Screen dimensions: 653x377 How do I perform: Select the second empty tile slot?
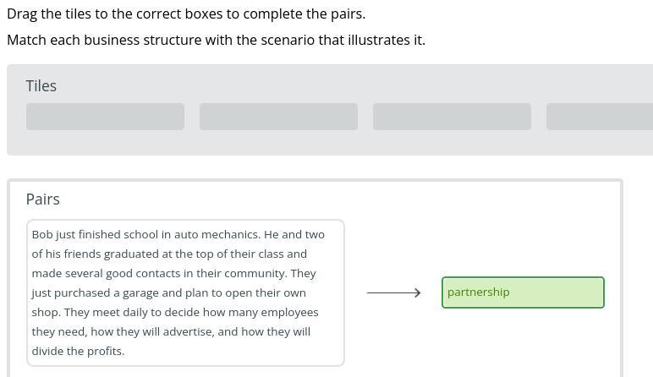[278, 117]
